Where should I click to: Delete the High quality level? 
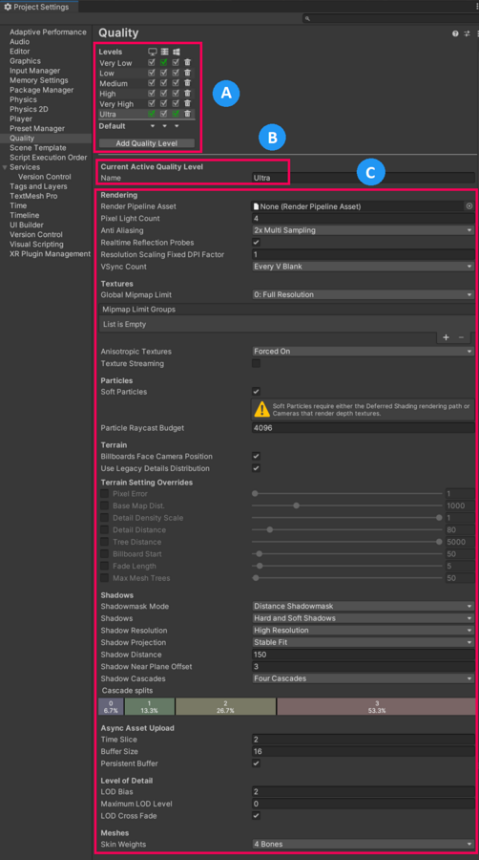click(x=187, y=94)
